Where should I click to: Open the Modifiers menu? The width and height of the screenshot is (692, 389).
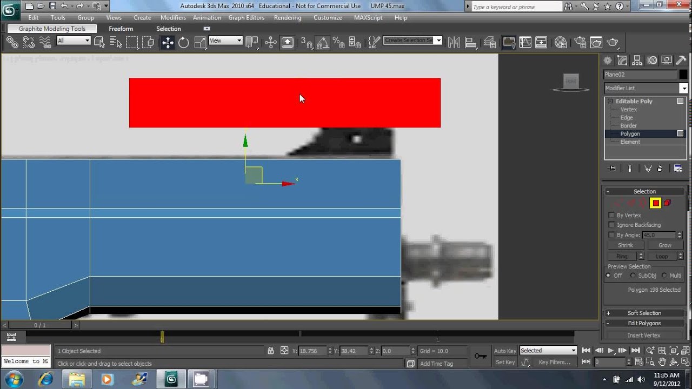173,18
